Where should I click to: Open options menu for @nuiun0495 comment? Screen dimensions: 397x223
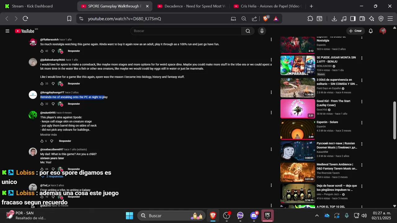(x=271, y=113)
